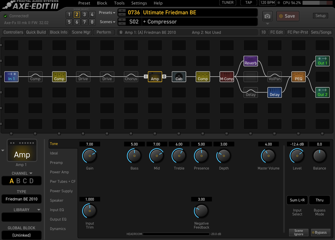Open the CHANNEL dropdown arrow

click(31, 173)
